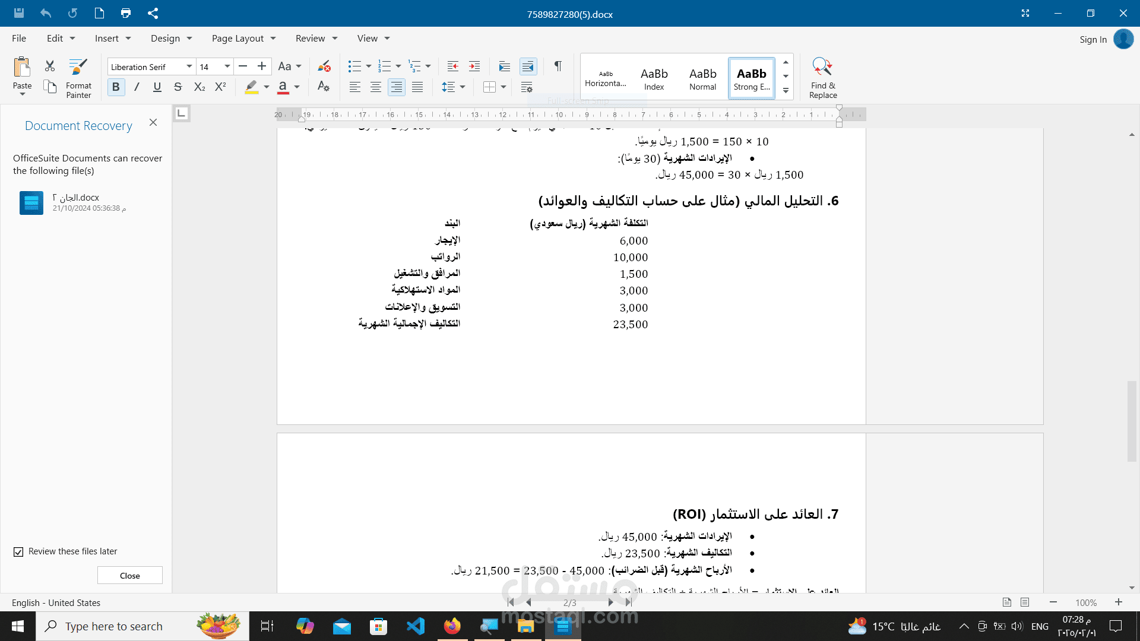Click the Save icon in title bar

pos(19,13)
